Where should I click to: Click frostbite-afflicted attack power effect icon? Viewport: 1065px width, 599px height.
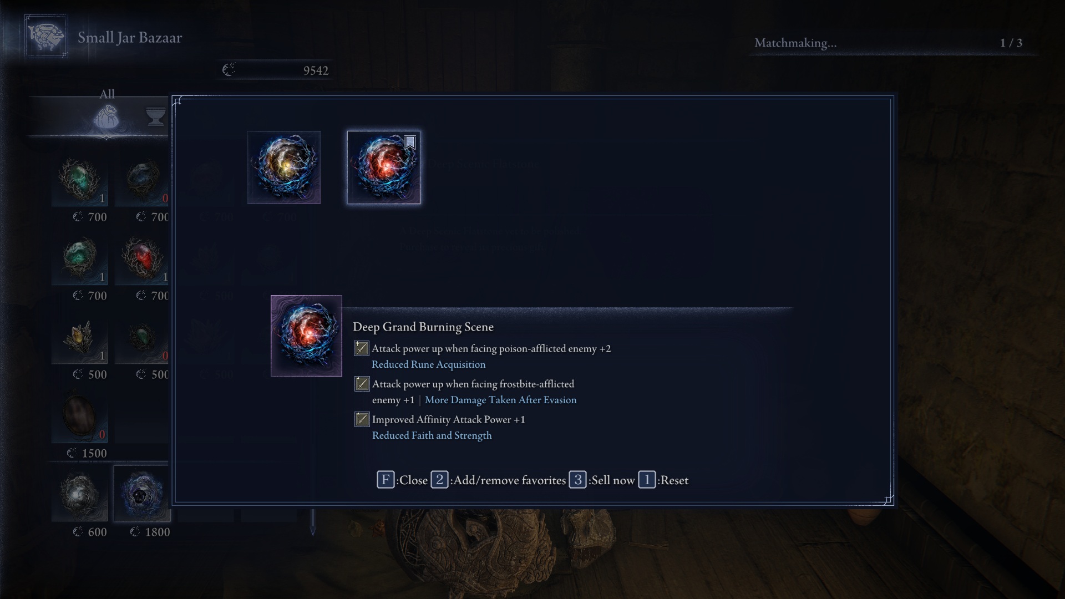362,384
